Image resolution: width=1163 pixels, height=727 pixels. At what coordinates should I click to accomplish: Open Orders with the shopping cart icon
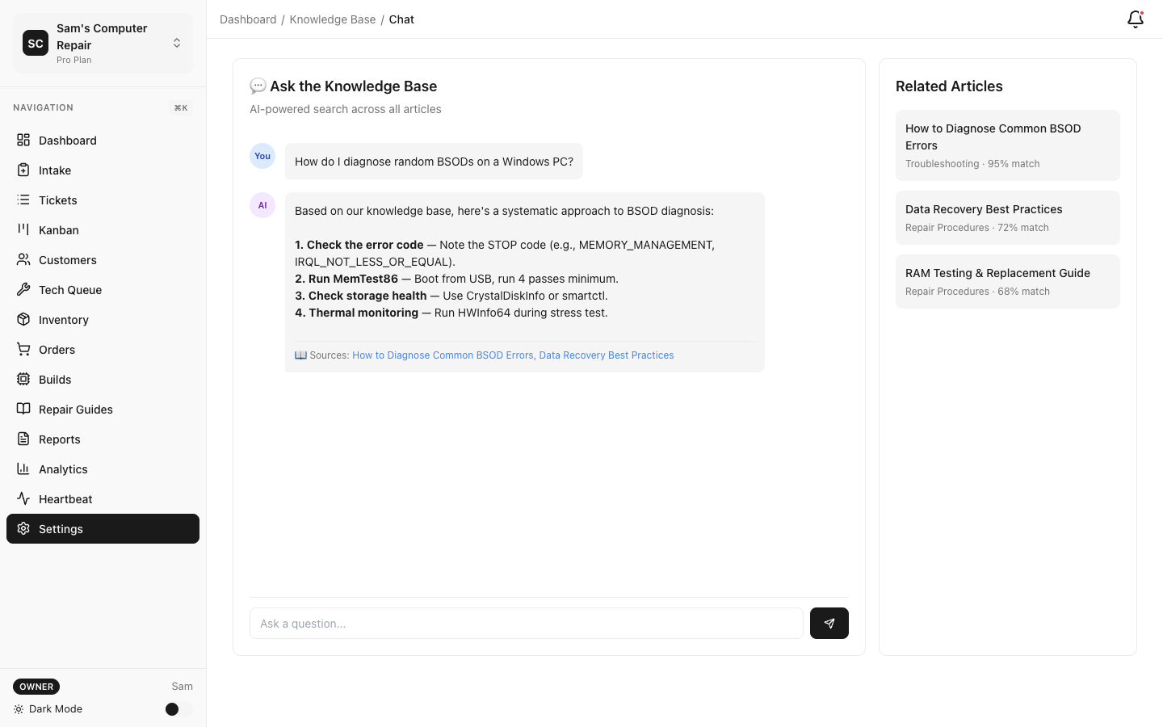point(22,349)
